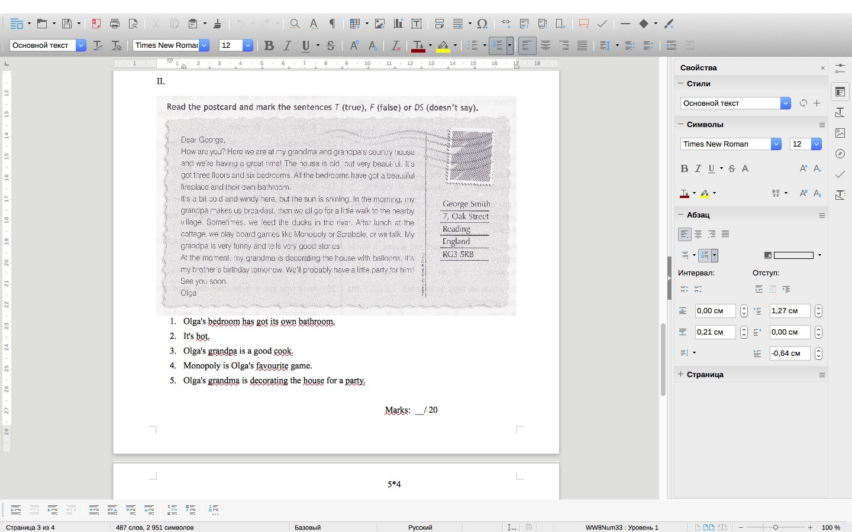Open the Find and Replace tool

294,24
